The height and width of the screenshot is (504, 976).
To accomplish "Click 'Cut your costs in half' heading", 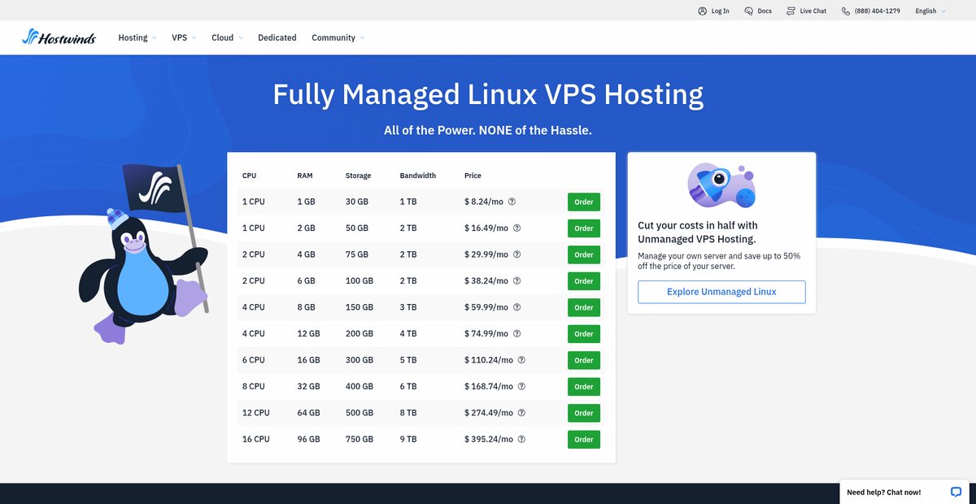I will pos(697,232).
